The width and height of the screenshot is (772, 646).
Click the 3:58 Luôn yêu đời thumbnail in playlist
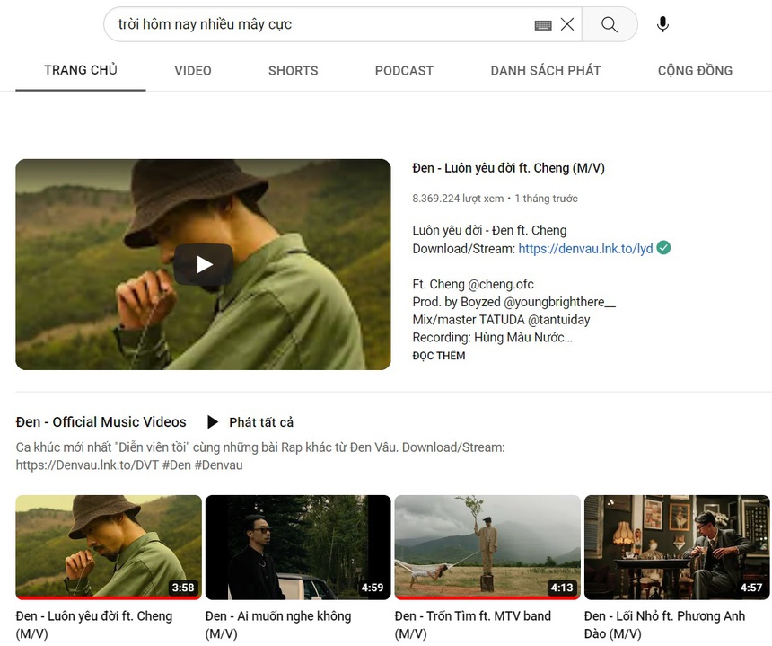point(109,546)
